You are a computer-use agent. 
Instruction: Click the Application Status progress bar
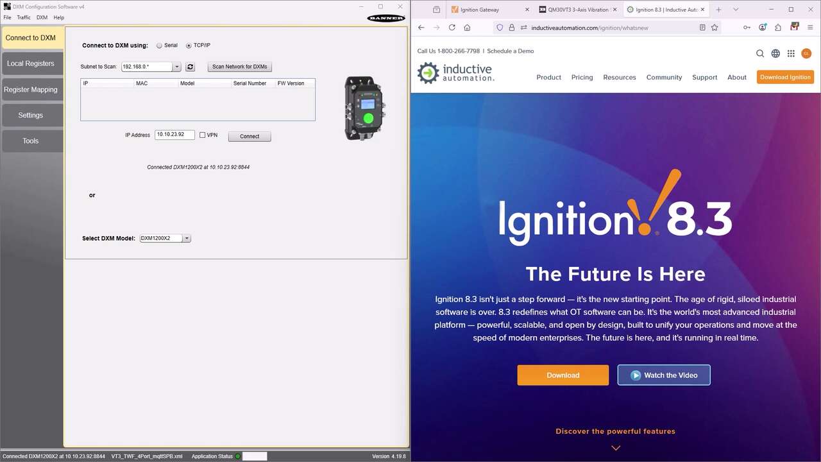(255, 456)
